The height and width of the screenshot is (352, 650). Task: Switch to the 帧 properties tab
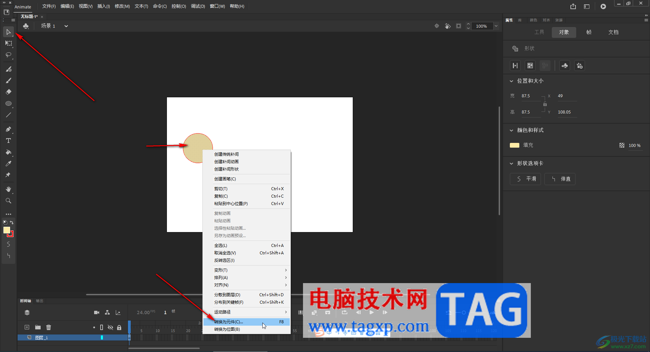pyautogui.click(x=589, y=32)
